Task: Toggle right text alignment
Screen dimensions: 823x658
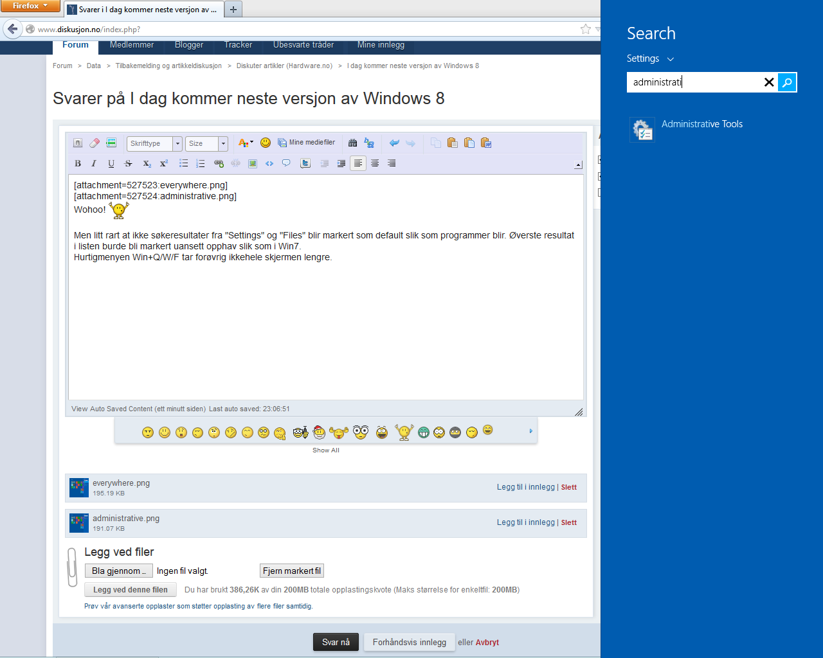Action: point(392,163)
